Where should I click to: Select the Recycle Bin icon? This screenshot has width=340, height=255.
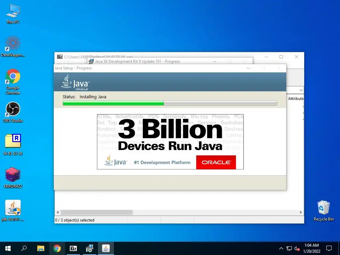pyautogui.click(x=323, y=211)
